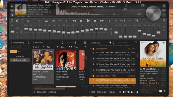Open the AIMP main menu triangle icon
Viewport: 173px width, 97px height.
12,6
